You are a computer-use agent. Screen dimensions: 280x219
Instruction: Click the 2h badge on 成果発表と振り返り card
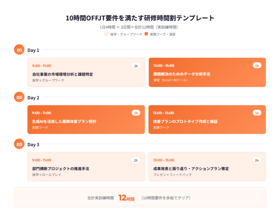point(257,160)
